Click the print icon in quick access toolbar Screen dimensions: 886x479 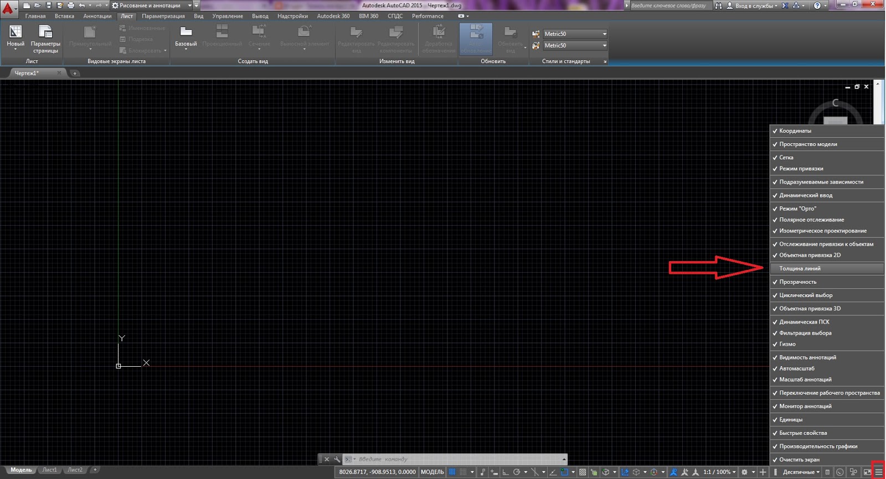(x=71, y=6)
